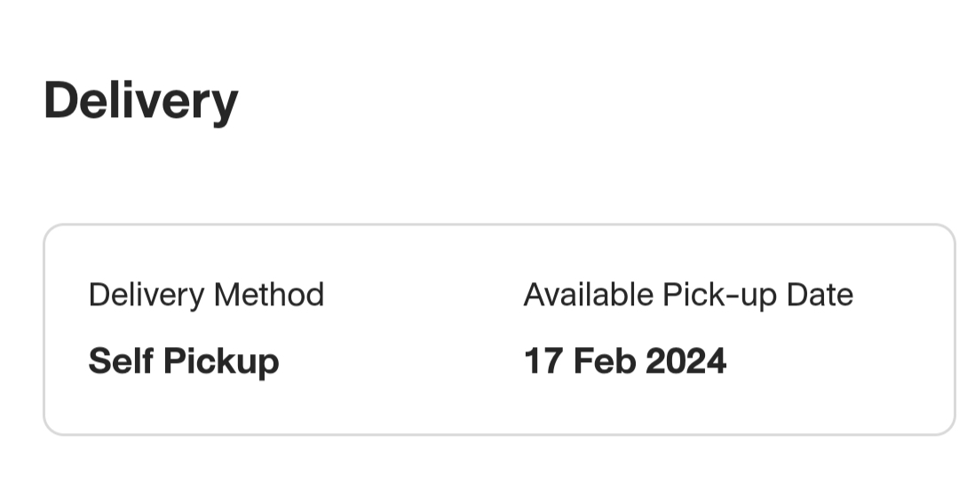Click the letter "D" of the Delivery heading
Image resolution: width=959 pixels, height=490 pixels.
[60, 100]
